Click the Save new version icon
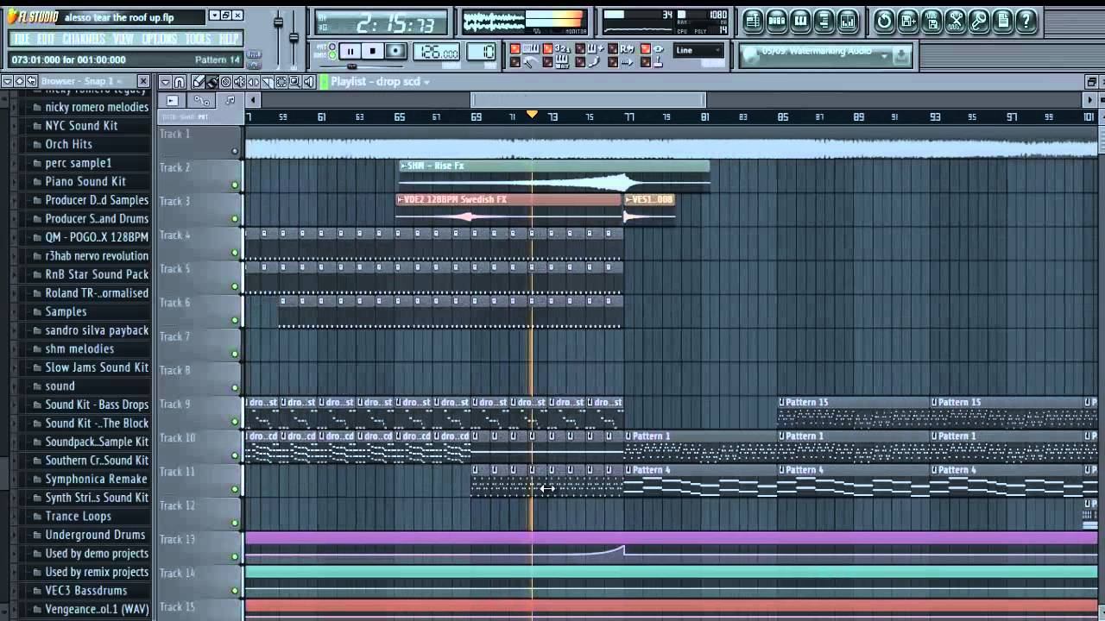The image size is (1105, 621). coord(908,22)
